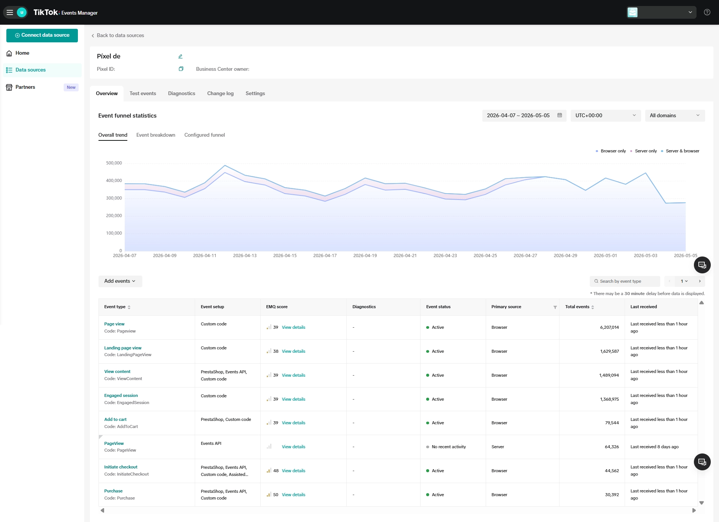
Task: Click the Partners store icon
Action: [x=9, y=87]
